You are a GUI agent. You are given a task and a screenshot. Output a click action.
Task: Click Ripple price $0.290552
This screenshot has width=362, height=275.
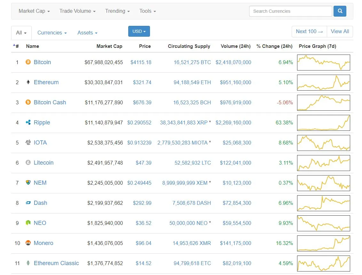[139, 122]
